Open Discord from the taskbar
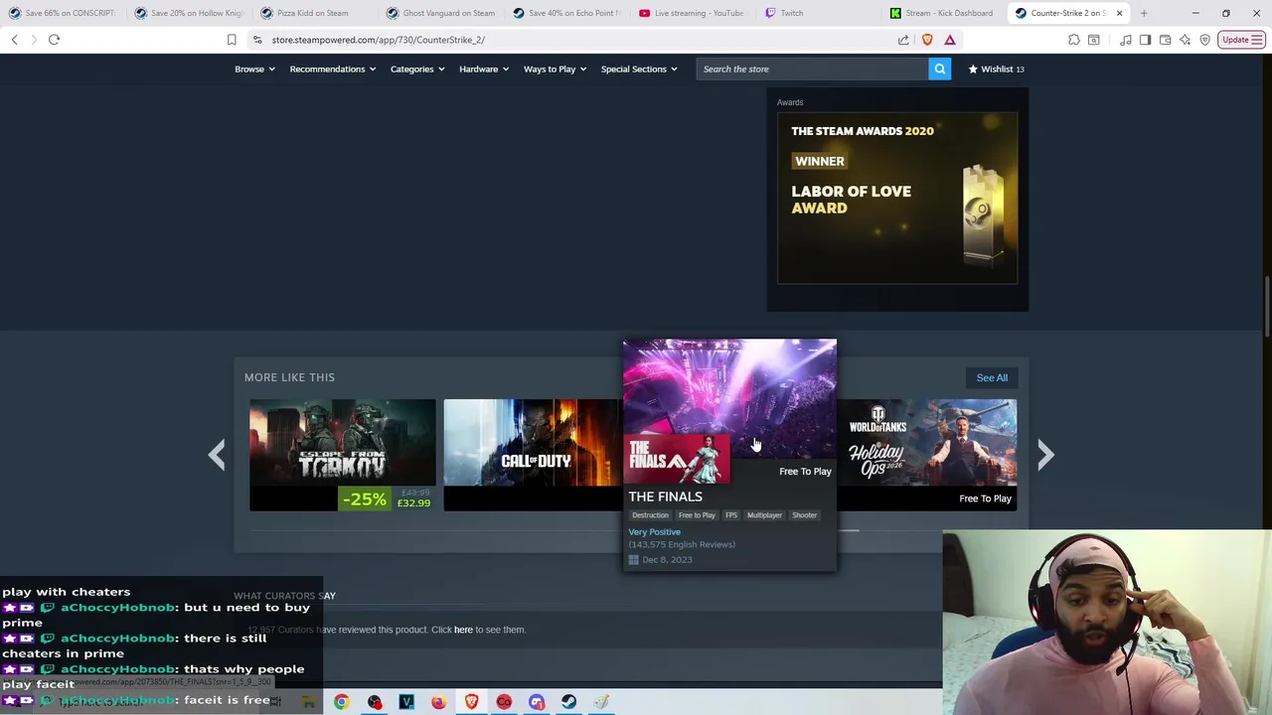 (x=537, y=702)
